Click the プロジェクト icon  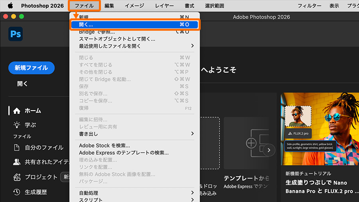[16, 177]
